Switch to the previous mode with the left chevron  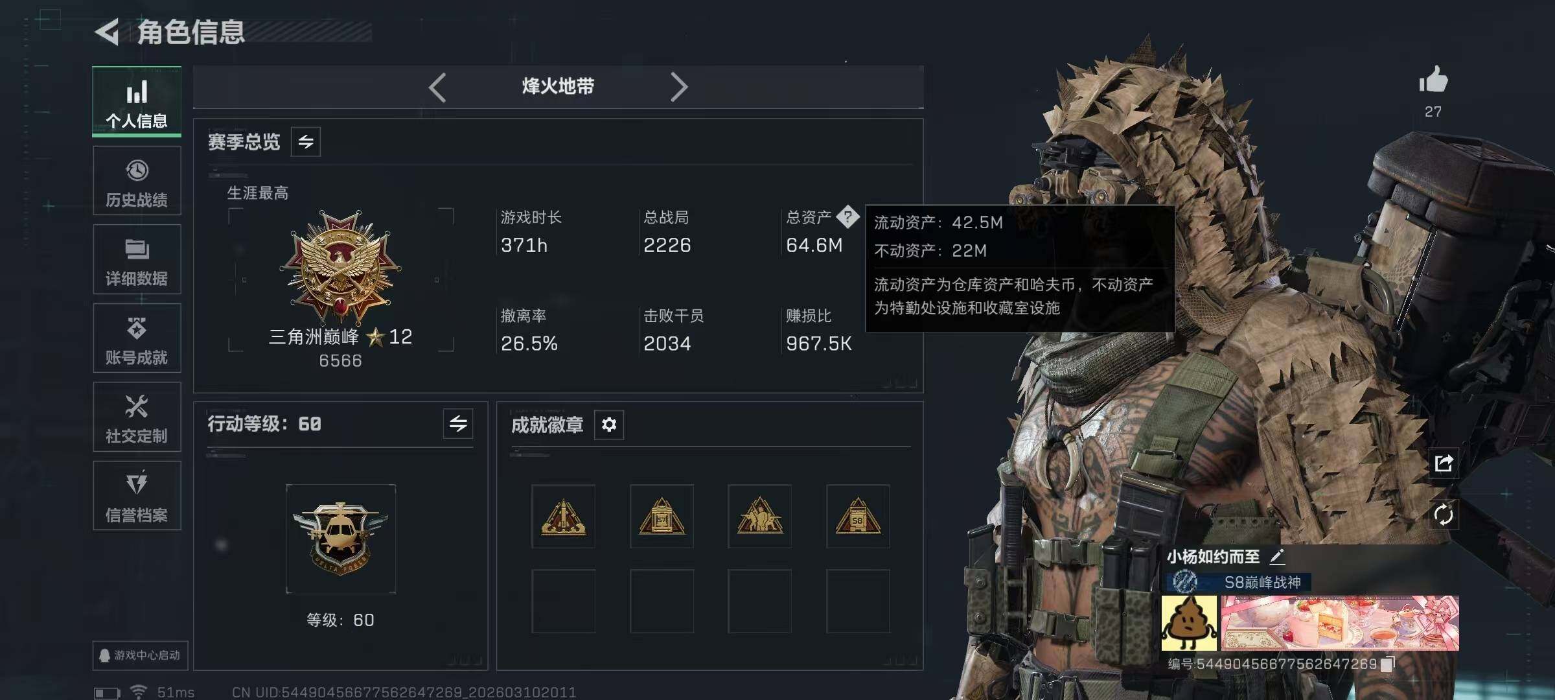[x=437, y=87]
